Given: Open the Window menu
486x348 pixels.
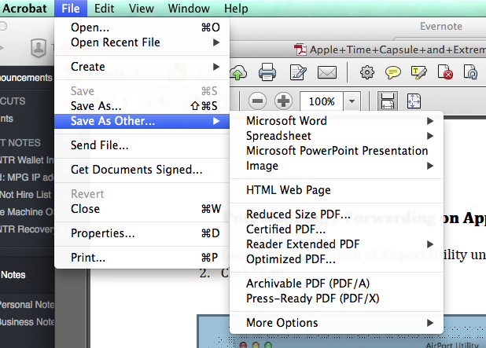Looking at the screenshot, I should [x=189, y=9].
